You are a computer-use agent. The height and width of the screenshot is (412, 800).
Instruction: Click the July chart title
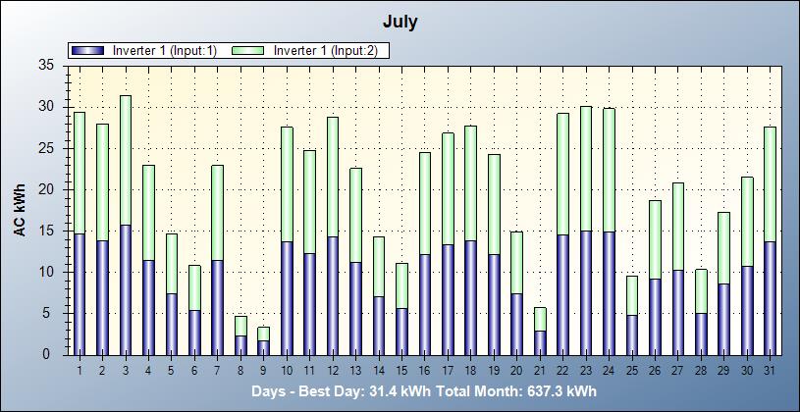pos(400,22)
